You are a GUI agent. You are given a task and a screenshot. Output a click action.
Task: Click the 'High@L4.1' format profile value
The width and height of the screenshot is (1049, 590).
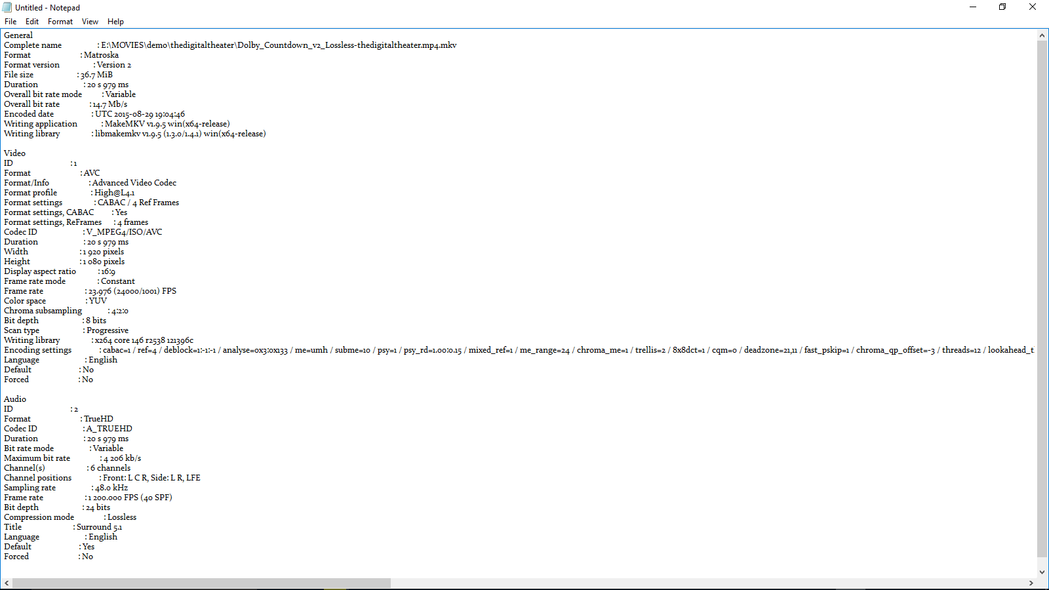pos(114,193)
